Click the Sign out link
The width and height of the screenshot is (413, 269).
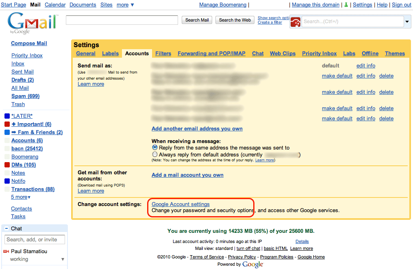(x=401, y=5)
